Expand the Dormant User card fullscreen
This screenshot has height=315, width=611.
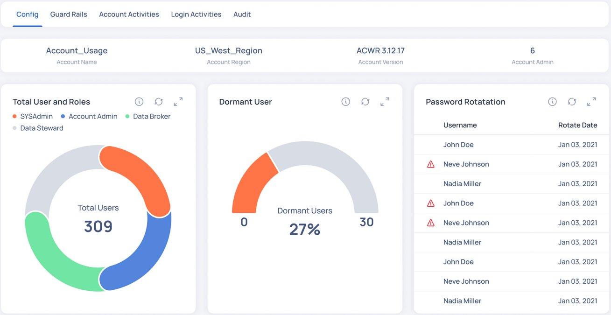tap(385, 102)
